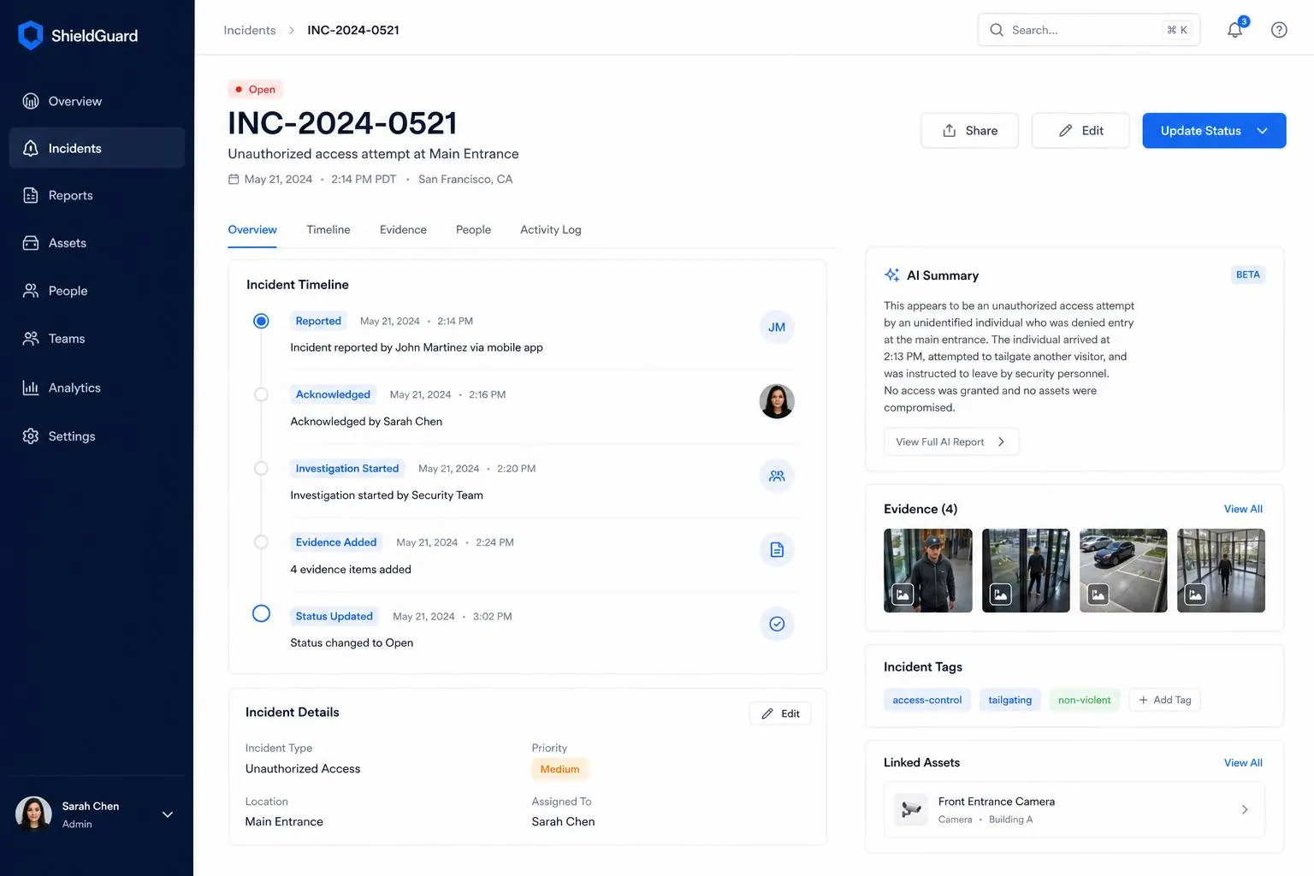Click the security camera asset icon
Viewport: 1314px width, 876px height.
tap(912, 809)
